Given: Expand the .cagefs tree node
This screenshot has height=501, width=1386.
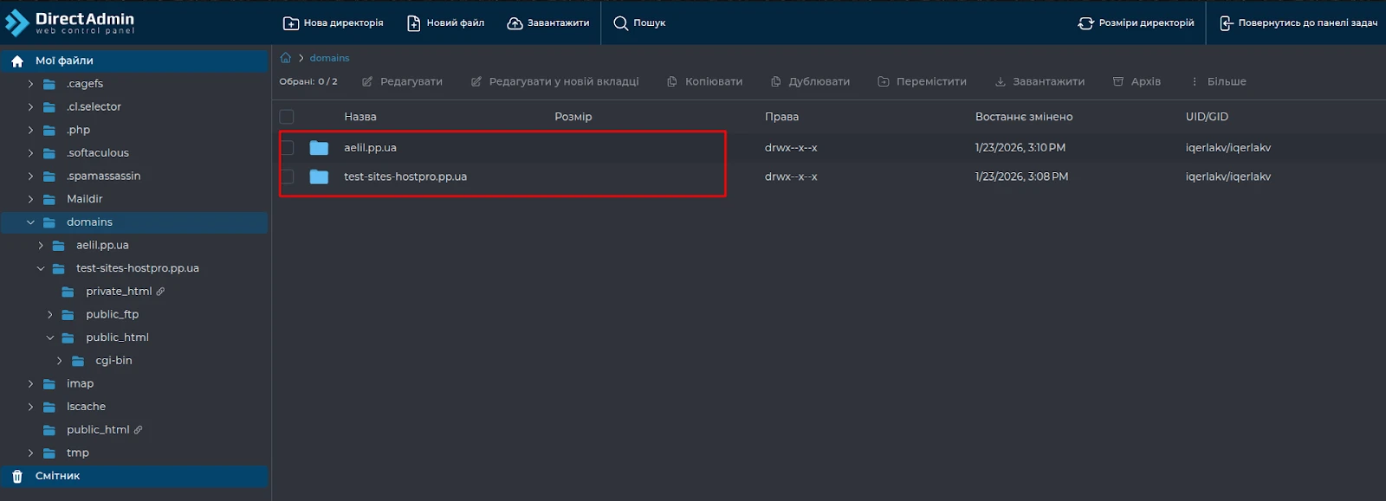Looking at the screenshot, I should click(30, 84).
